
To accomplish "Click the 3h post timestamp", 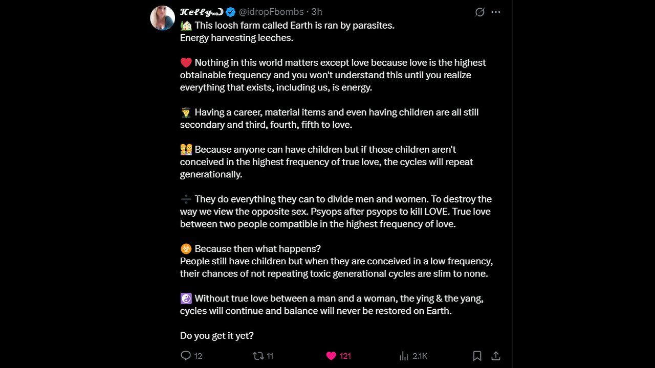I will click(x=317, y=12).
